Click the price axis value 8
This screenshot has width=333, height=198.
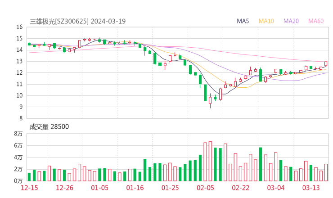pyautogui.click(x=21, y=118)
